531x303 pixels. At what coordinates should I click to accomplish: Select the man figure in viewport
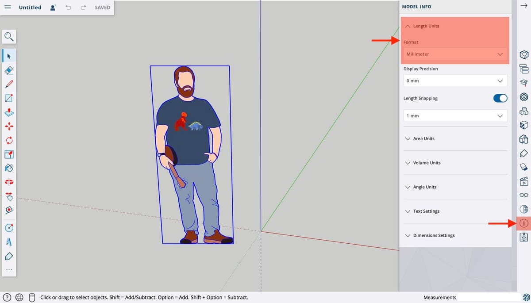tap(191, 155)
